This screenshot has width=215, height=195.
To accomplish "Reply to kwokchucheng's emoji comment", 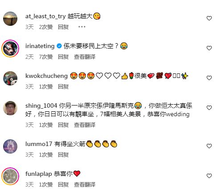I will [x=63, y=86].
